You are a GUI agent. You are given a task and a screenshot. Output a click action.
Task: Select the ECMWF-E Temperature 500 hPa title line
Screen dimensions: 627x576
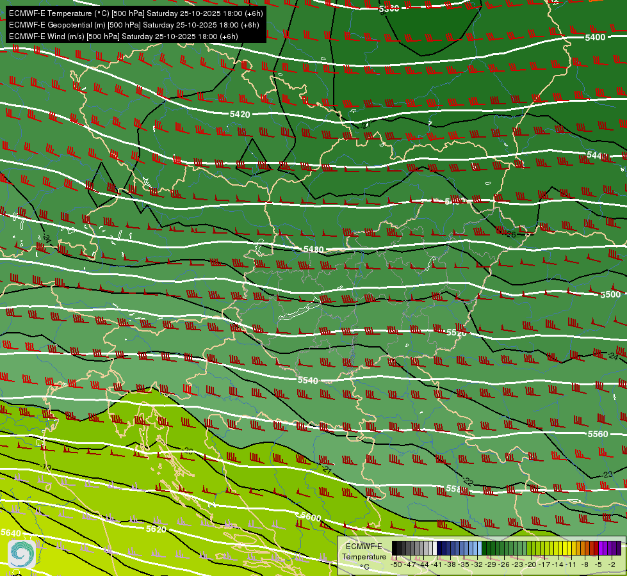(136, 13)
